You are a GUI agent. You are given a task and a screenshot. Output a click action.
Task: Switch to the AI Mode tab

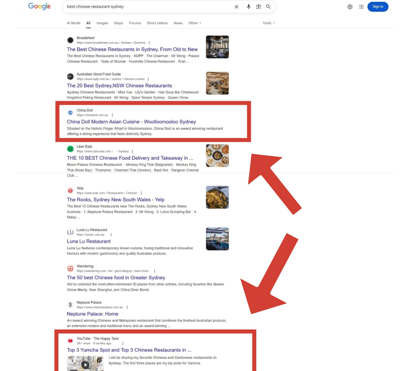tap(74, 23)
